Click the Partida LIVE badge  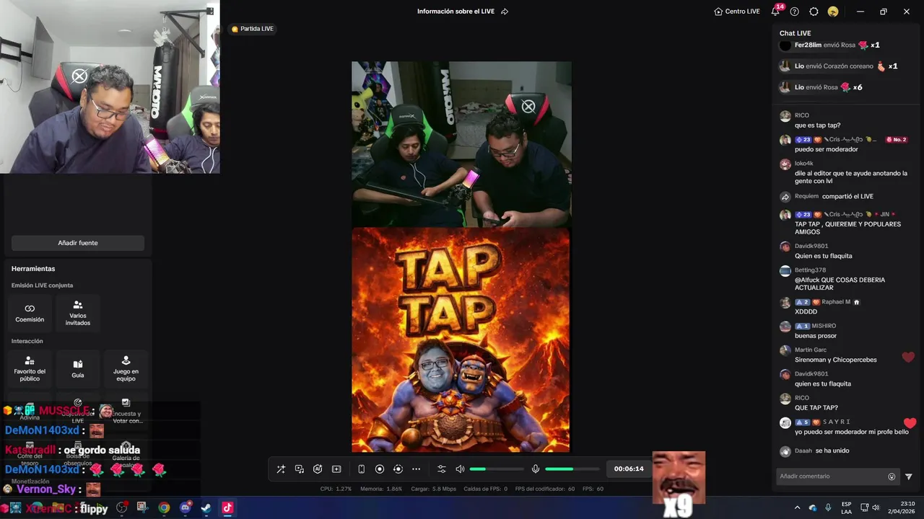pyautogui.click(x=253, y=29)
